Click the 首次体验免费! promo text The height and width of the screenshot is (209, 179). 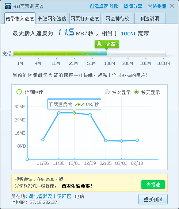click(77, 186)
